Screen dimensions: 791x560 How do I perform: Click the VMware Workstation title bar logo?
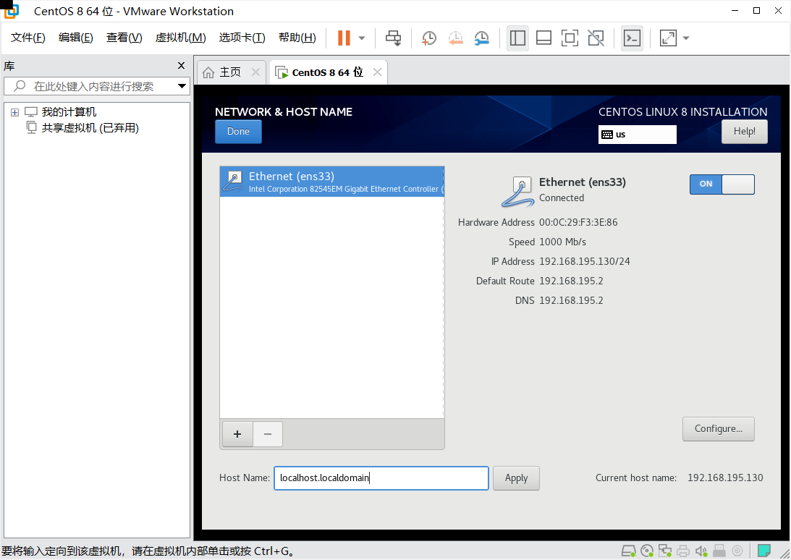[11, 11]
